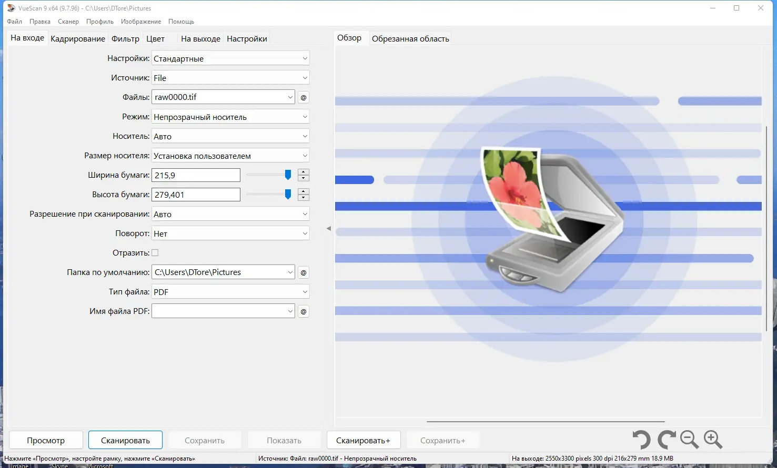Zoom in on the preview image

click(713, 440)
